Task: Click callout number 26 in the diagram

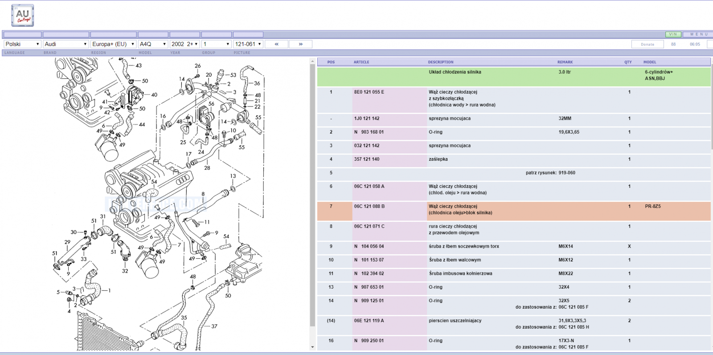Action: click(197, 65)
